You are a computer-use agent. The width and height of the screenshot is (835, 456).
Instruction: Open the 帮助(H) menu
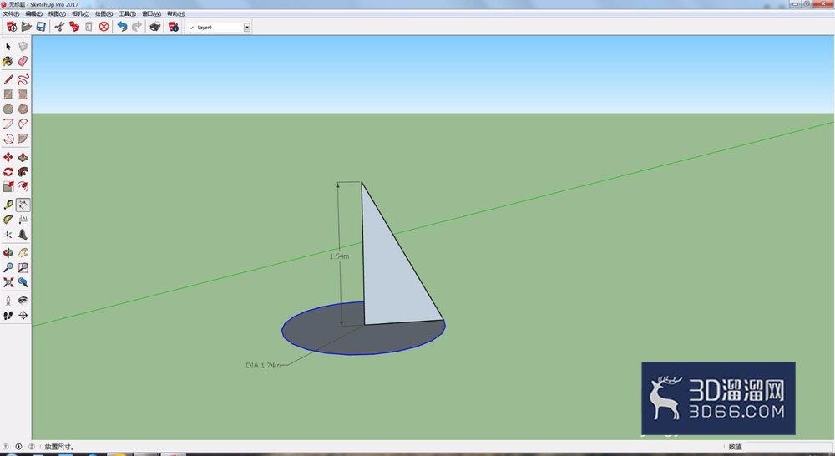175,14
